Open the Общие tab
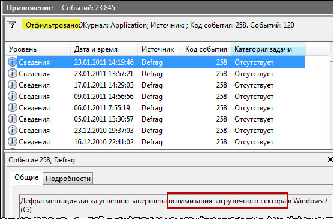334x220 pixels. (26, 177)
